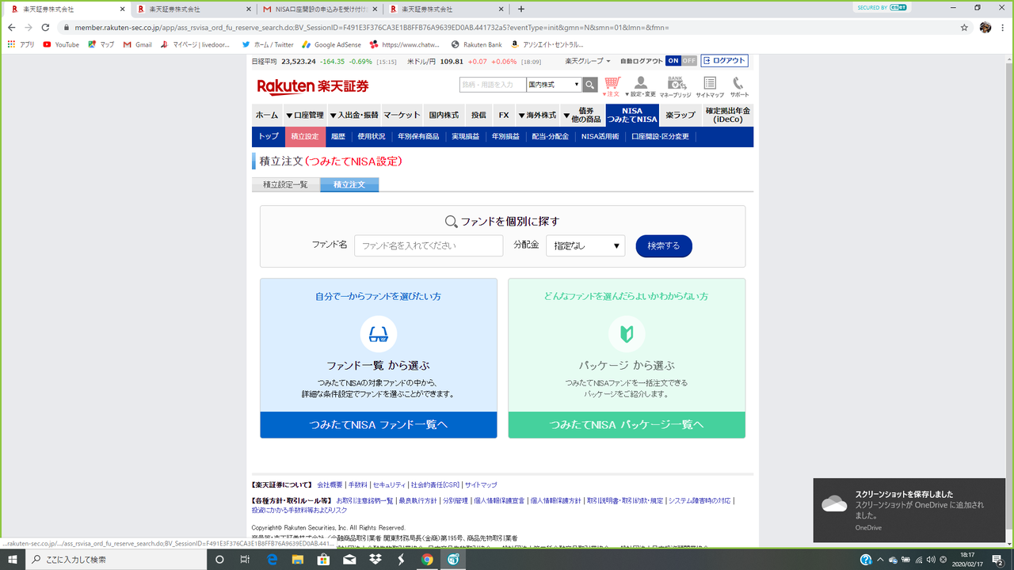Switch to the NISA口座開設 Gmail browser tab
The height and width of the screenshot is (570, 1014).
coord(321,9)
